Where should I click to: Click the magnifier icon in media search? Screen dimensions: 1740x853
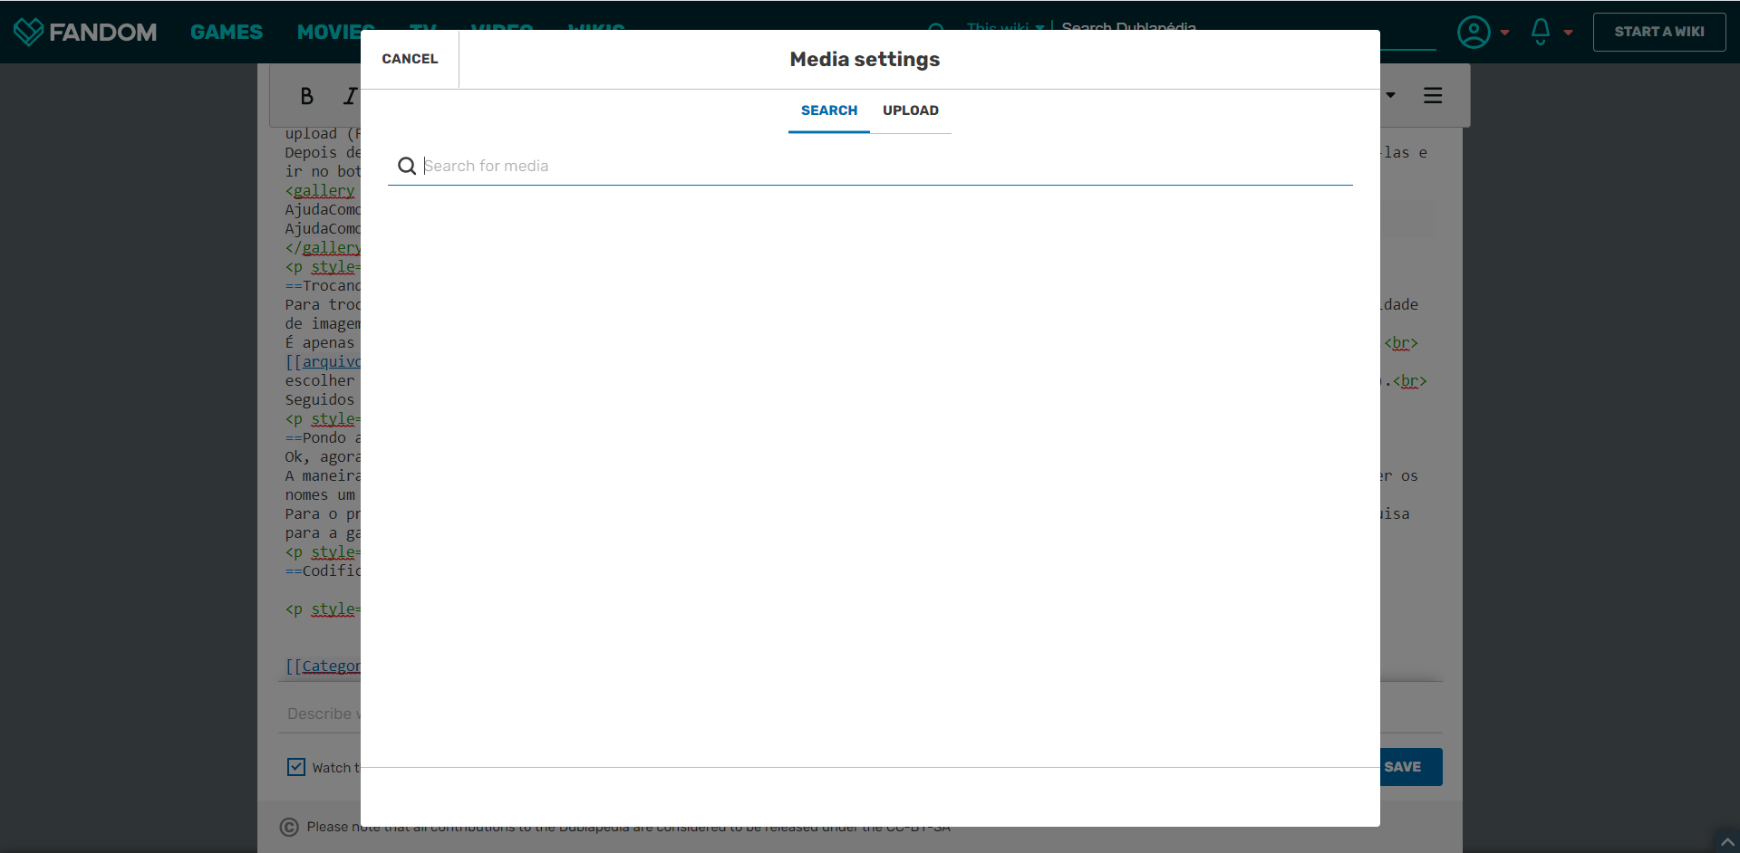click(407, 166)
